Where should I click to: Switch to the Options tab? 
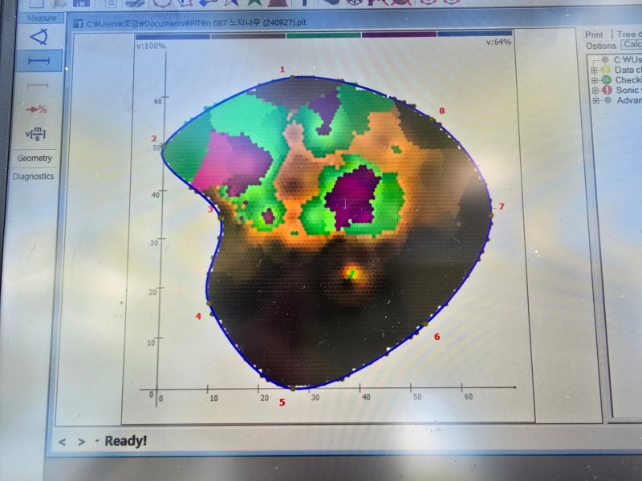(600, 46)
